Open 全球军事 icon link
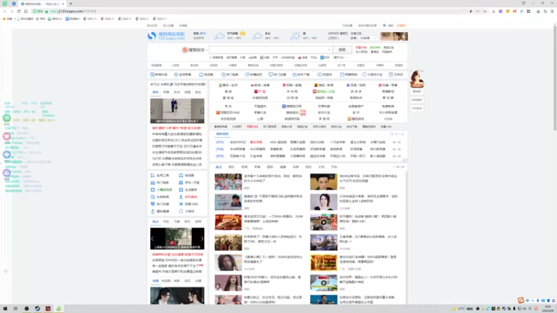The width and height of the screenshot is (557, 313). (182, 74)
